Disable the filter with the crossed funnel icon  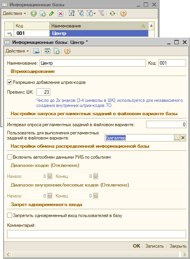coord(101,13)
